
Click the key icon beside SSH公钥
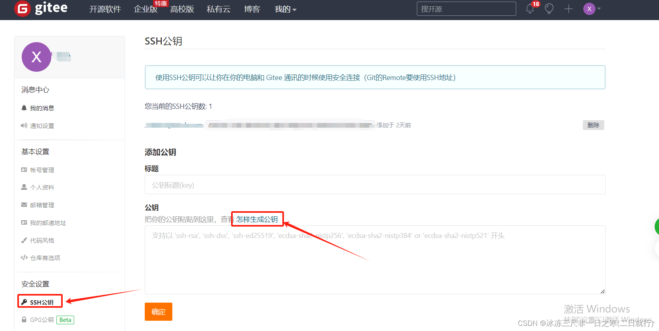tap(24, 302)
